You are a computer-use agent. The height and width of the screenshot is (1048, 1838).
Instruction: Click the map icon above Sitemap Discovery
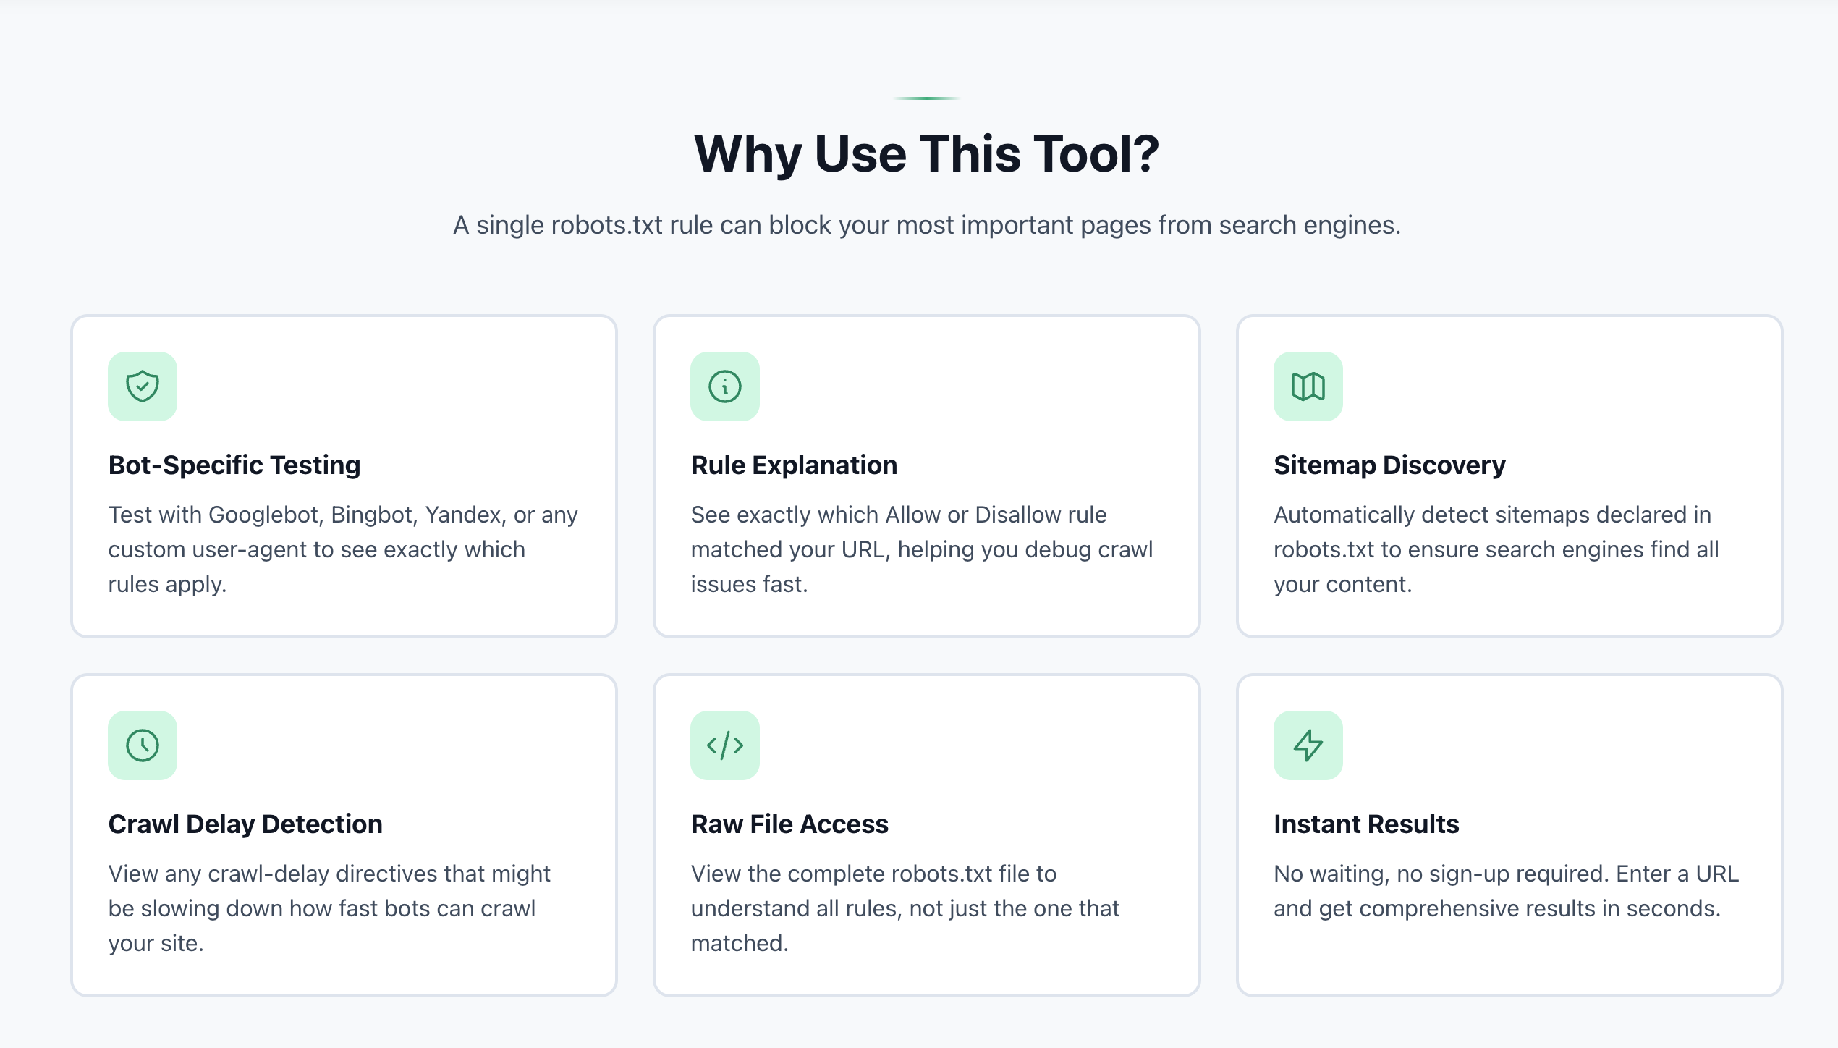[x=1308, y=386]
